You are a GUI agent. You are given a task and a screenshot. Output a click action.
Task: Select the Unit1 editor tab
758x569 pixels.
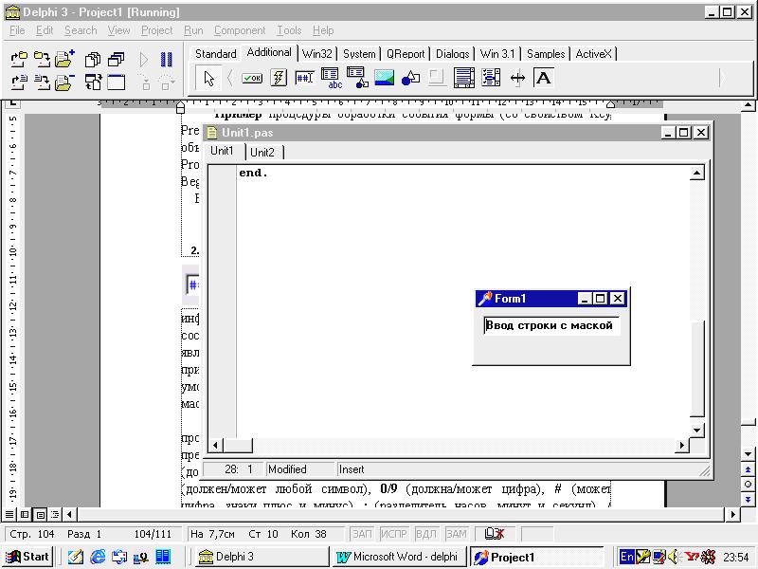(x=222, y=151)
